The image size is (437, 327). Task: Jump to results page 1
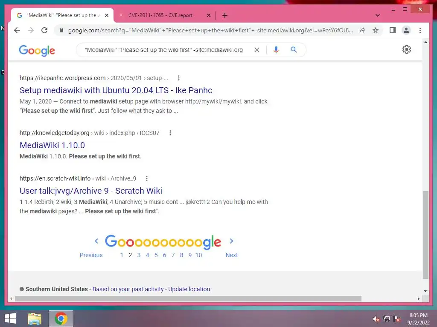coord(122,255)
